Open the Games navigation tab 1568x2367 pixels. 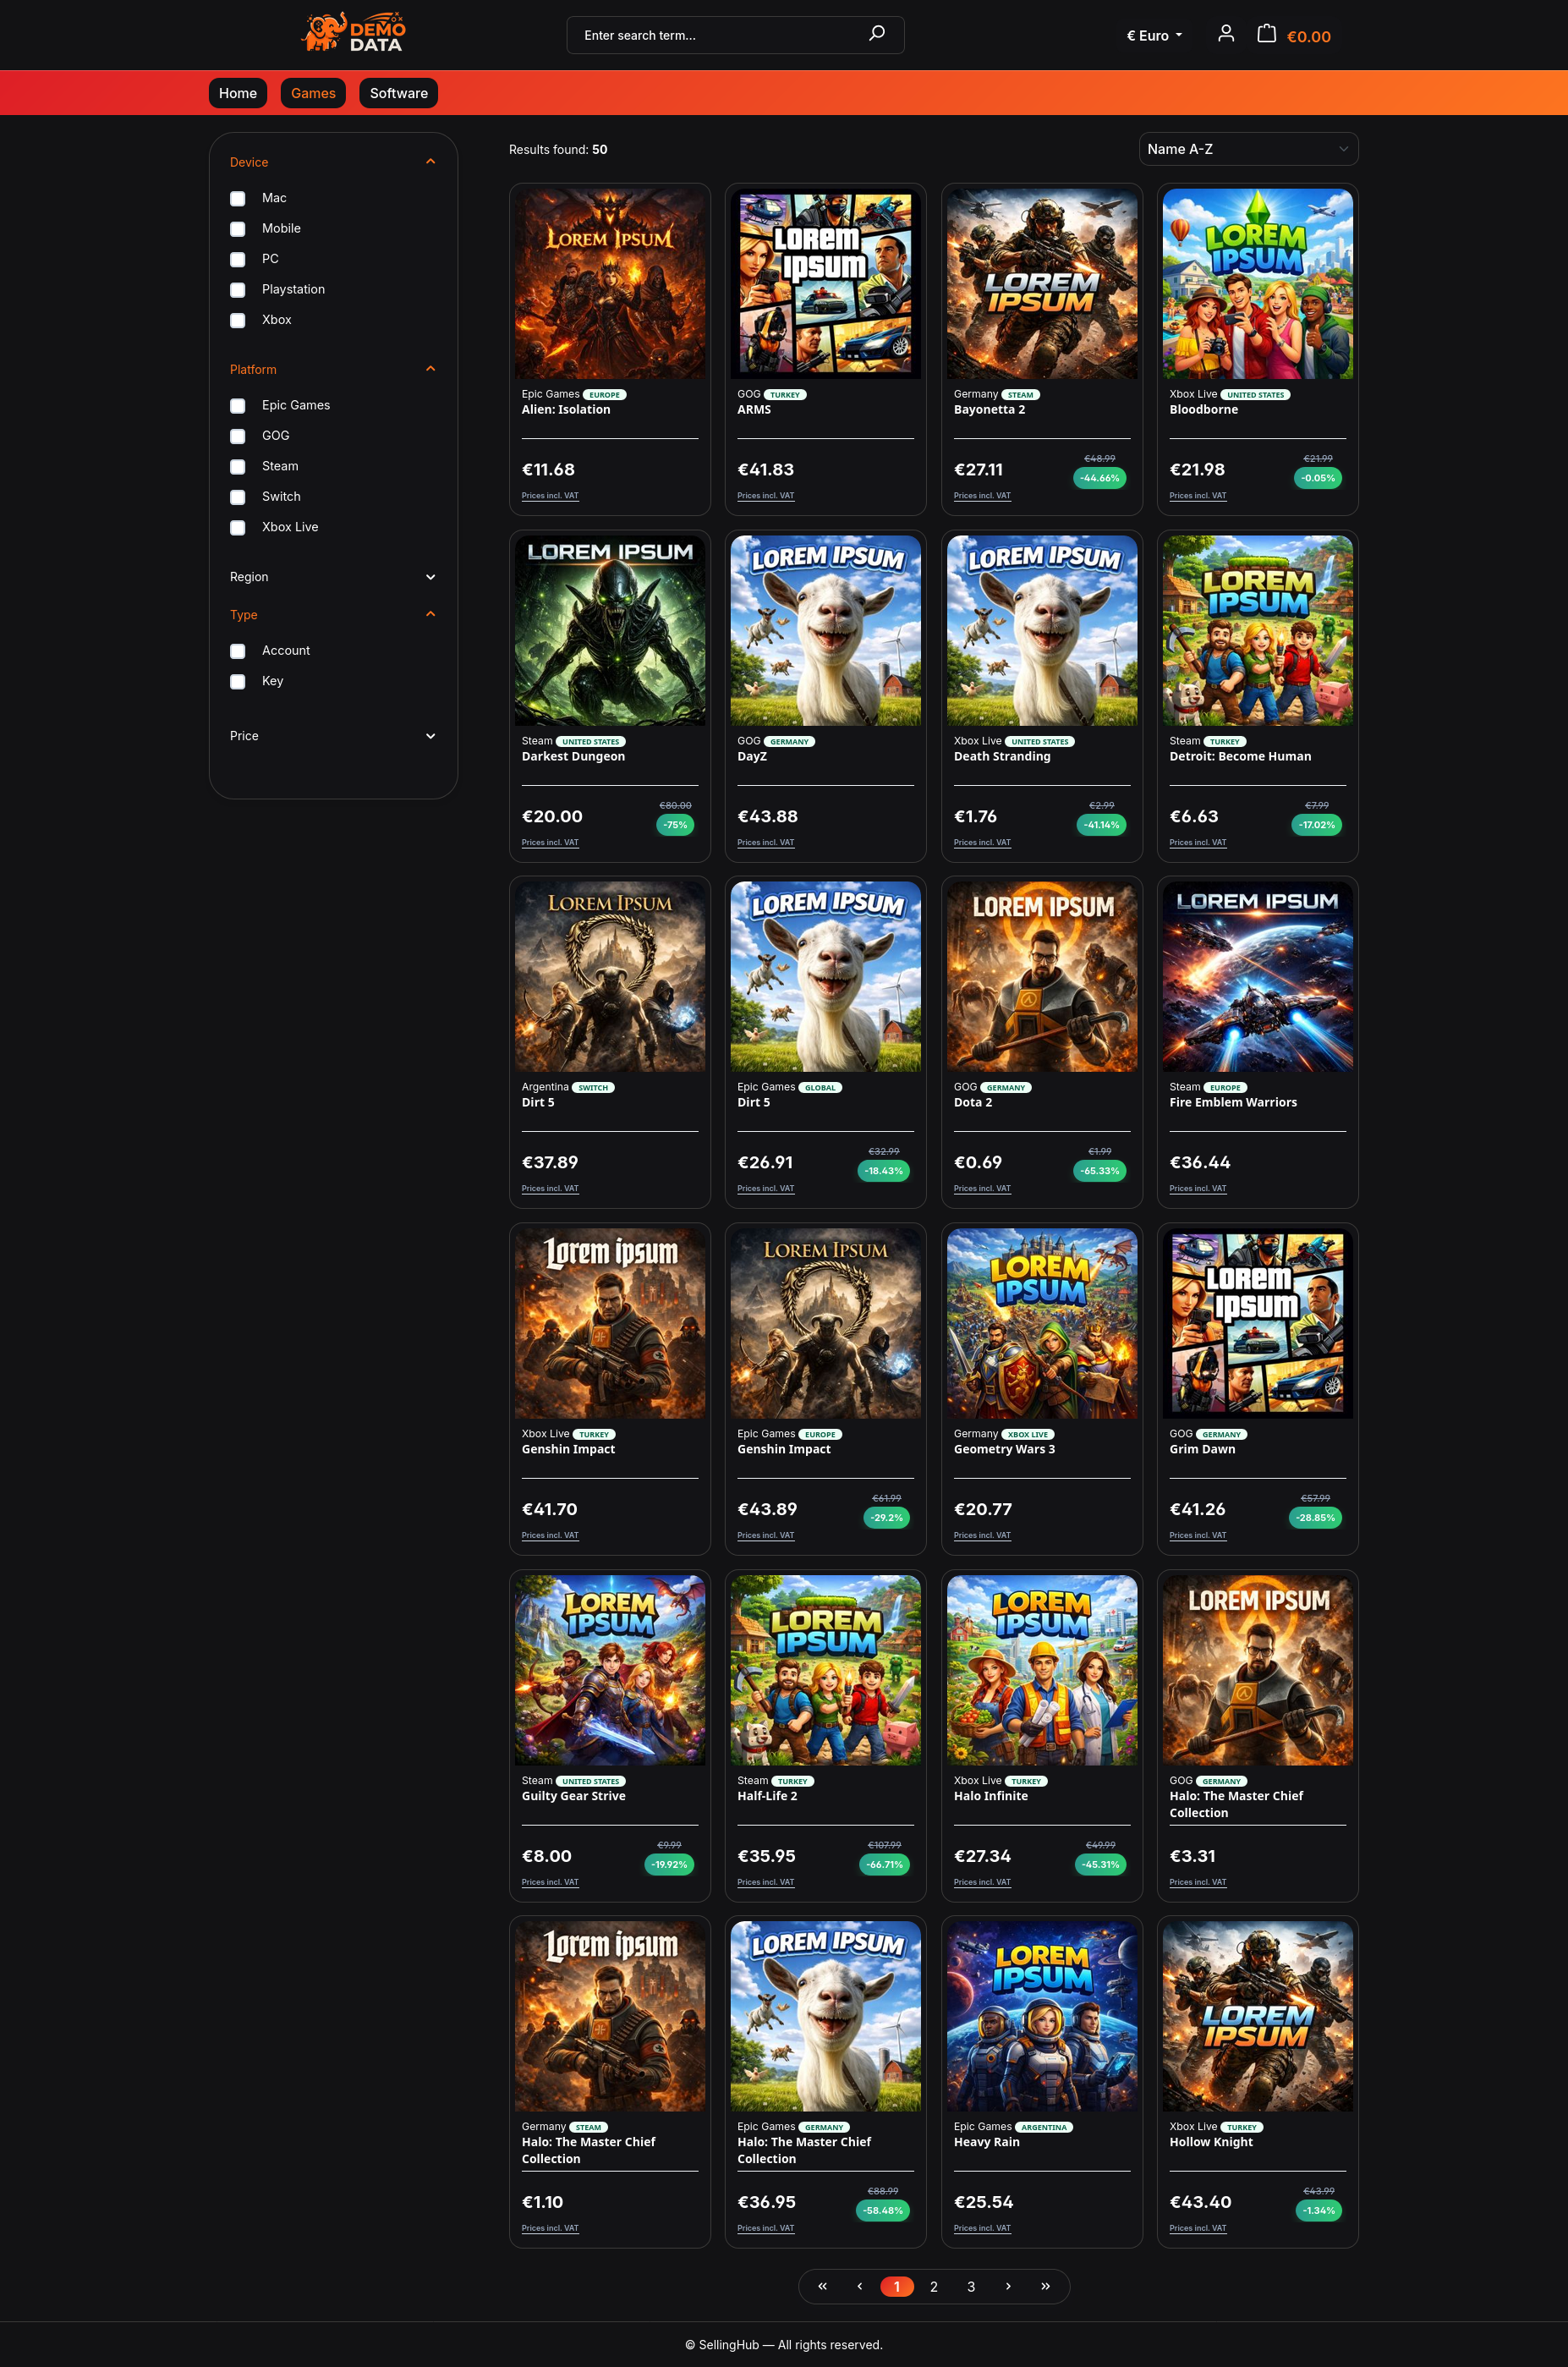coord(313,93)
